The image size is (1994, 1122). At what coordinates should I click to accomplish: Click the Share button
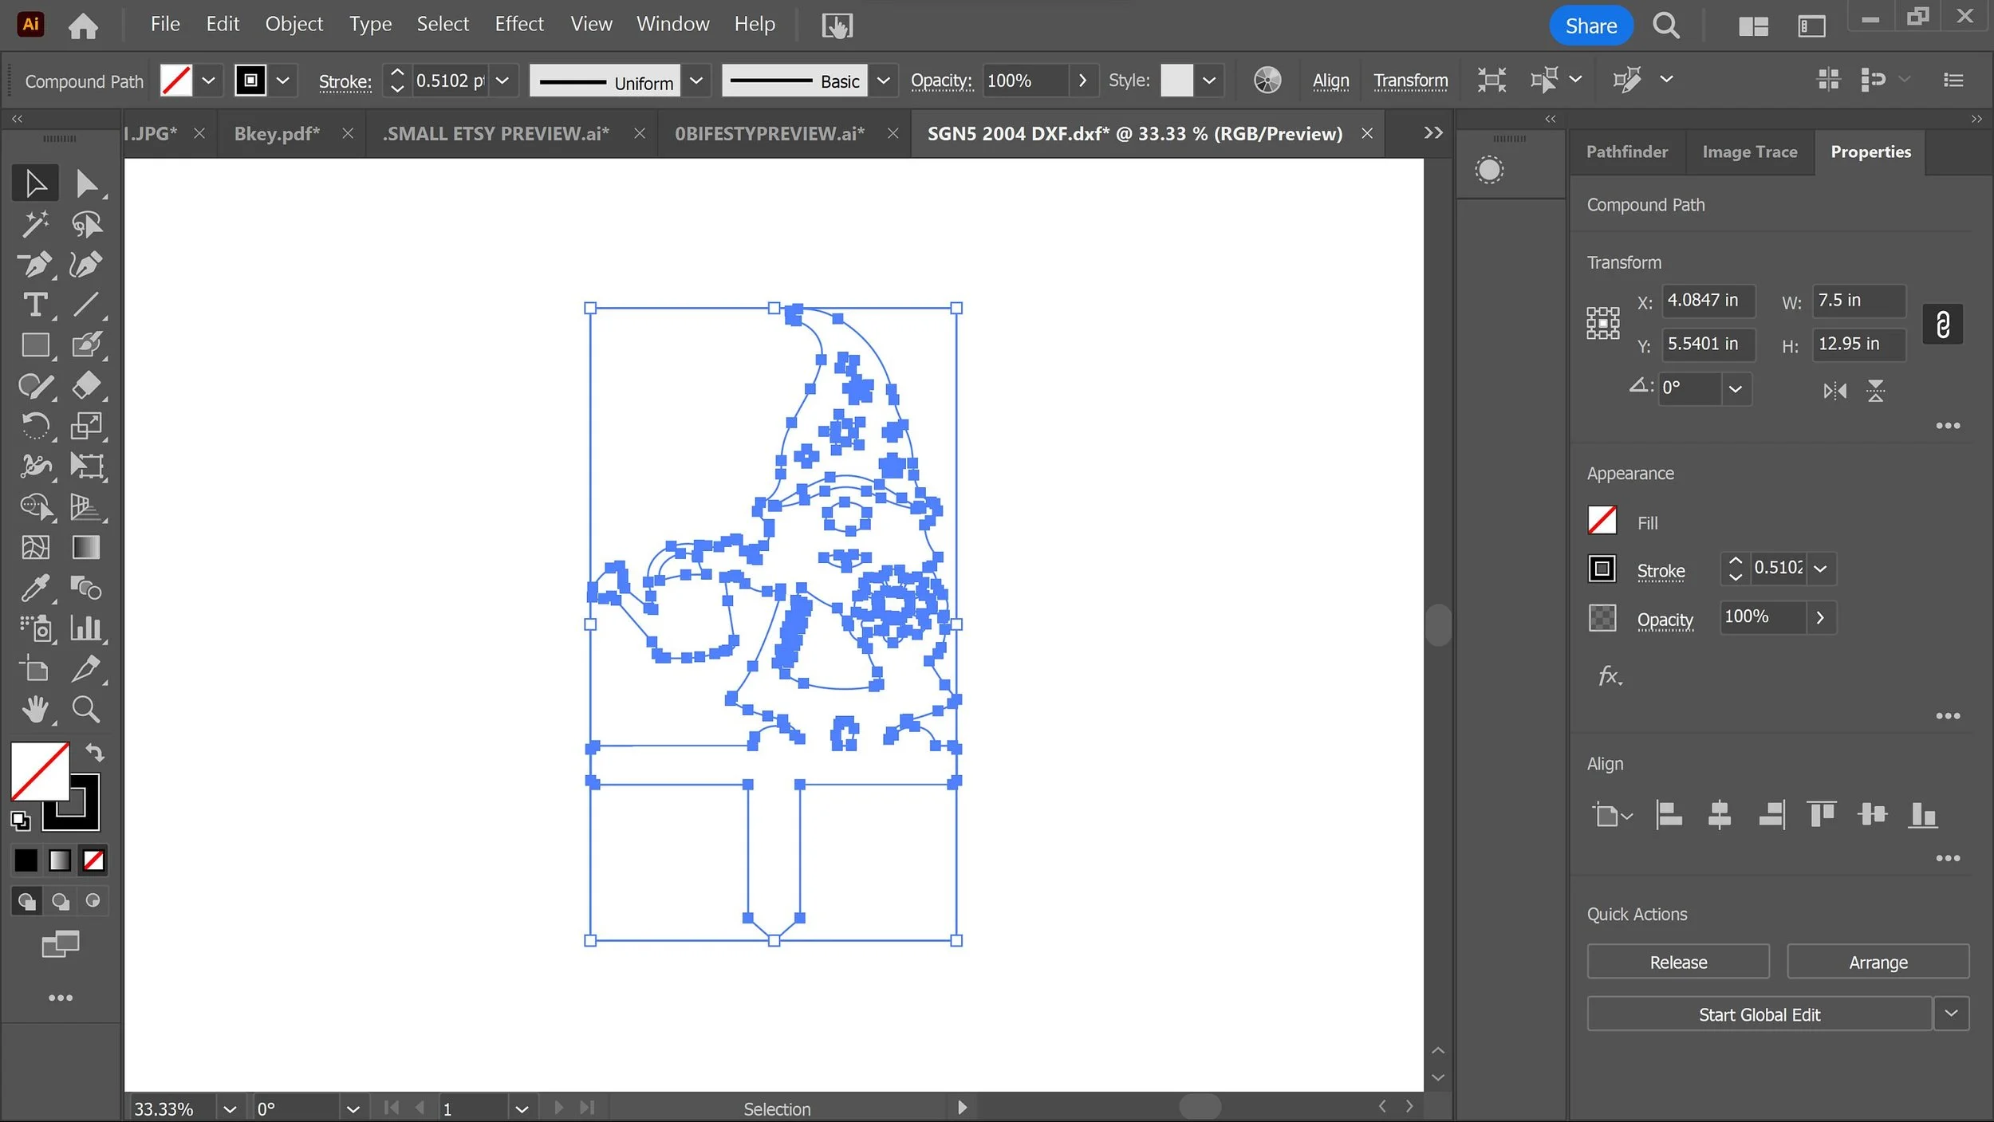(x=1590, y=26)
